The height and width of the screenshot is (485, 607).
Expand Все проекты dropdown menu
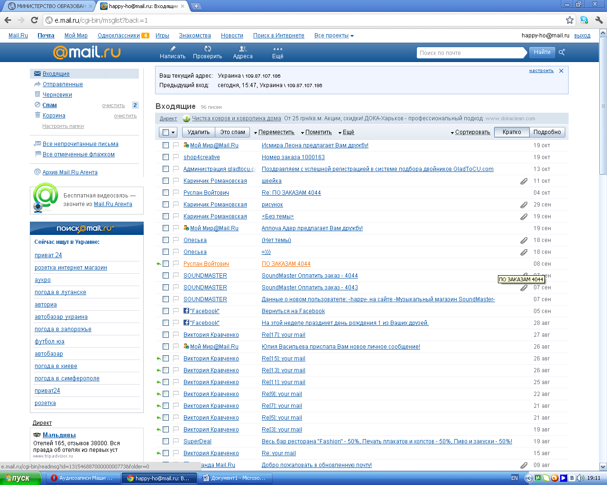tap(334, 36)
